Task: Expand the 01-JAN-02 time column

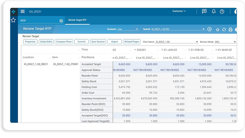Action: [162, 50]
